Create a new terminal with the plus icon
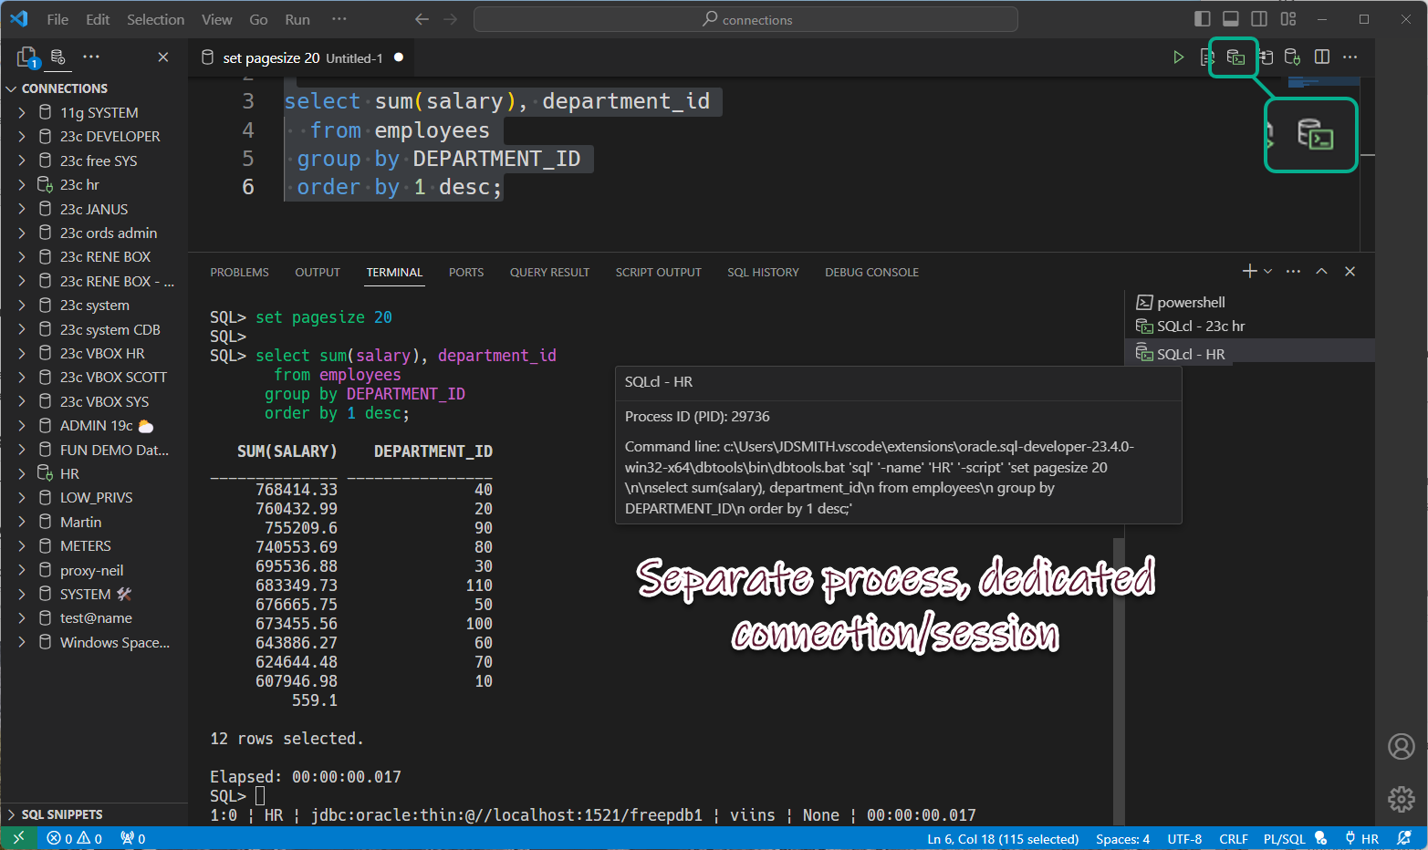Image resolution: width=1428 pixels, height=850 pixels. pos(1250,271)
